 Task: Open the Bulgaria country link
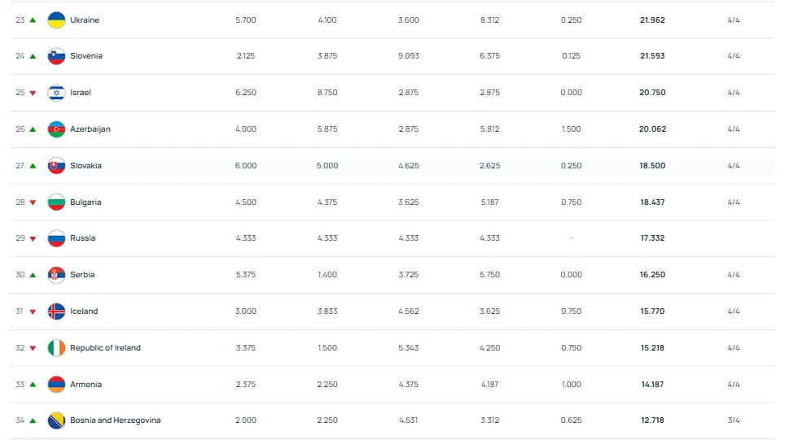pos(85,203)
